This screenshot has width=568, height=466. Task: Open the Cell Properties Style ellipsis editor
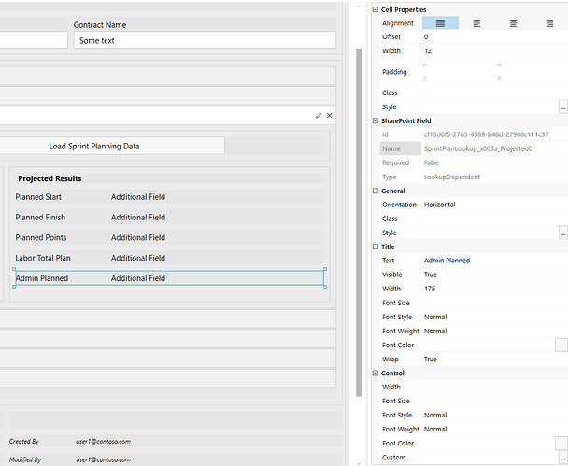(x=563, y=107)
